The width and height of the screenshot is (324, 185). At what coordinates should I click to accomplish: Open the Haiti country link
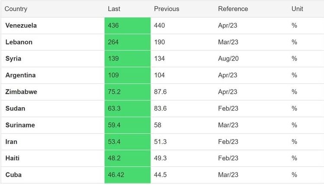click(x=13, y=158)
